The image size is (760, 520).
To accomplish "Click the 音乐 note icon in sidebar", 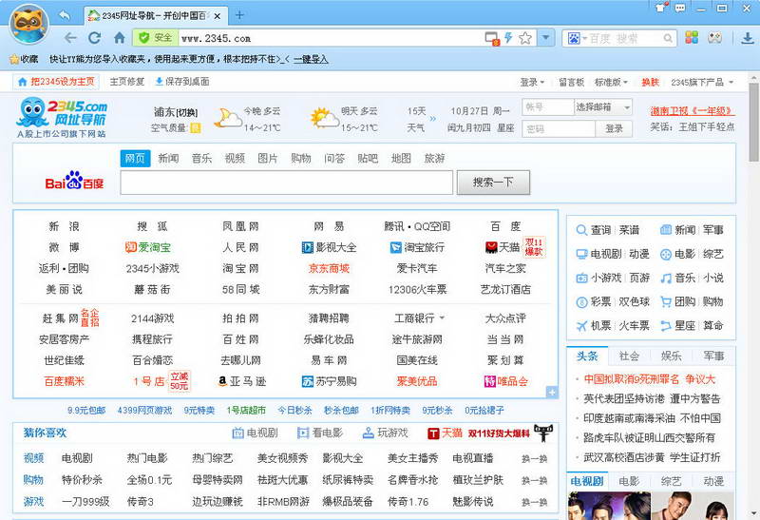I will (x=666, y=278).
